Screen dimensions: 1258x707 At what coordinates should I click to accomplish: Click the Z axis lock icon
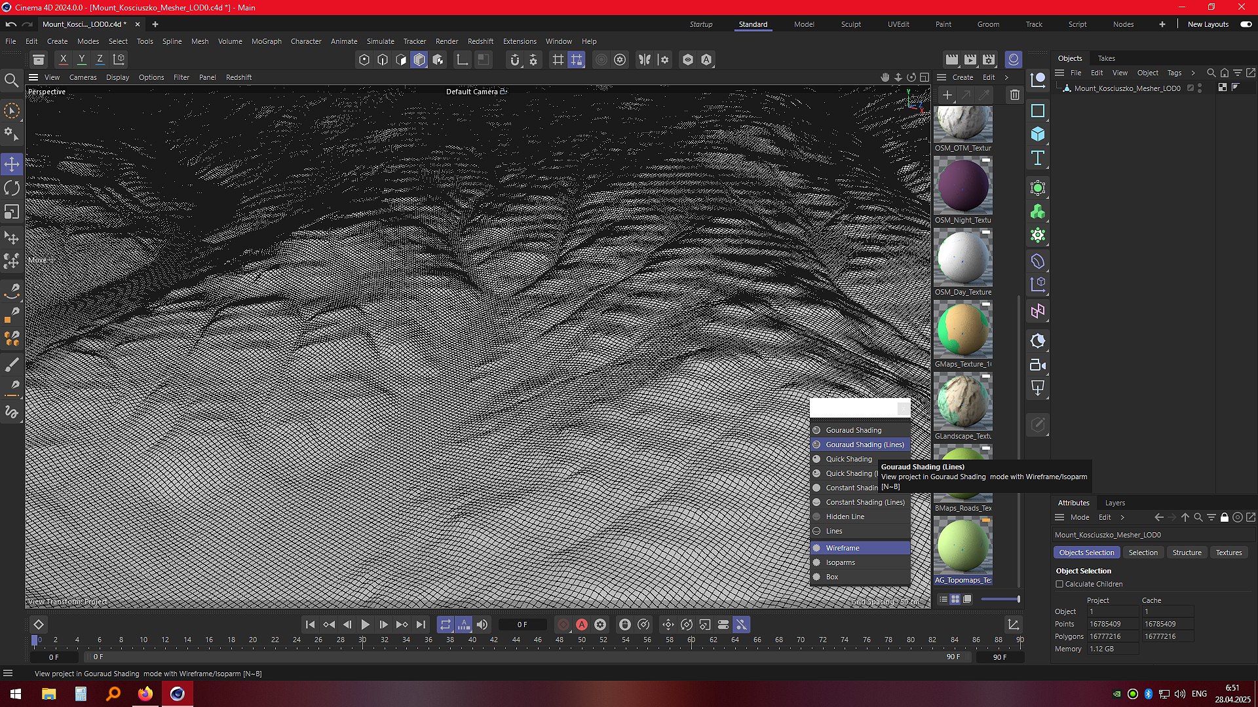(100, 60)
